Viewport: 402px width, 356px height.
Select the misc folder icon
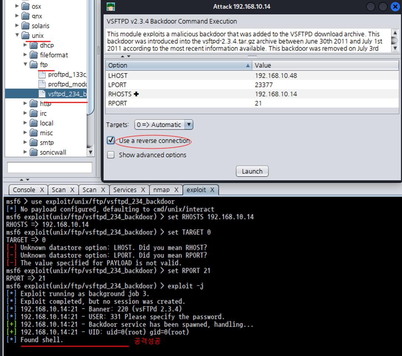click(34, 133)
